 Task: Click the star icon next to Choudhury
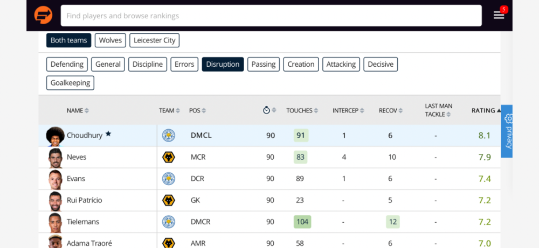[108, 134]
